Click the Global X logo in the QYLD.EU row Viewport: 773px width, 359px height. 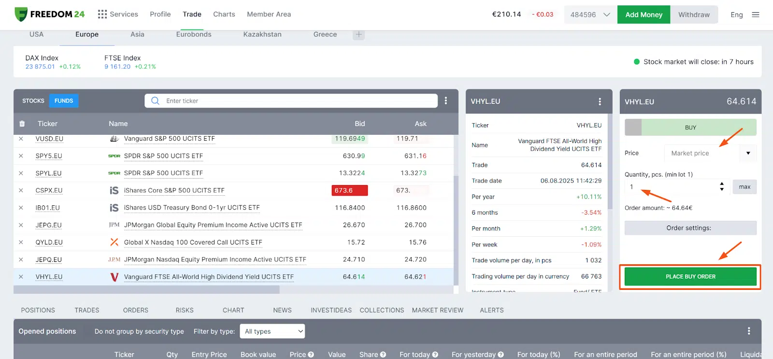click(x=114, y=242)
